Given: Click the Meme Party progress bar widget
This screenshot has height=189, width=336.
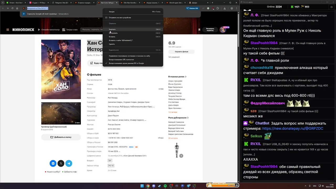Looking at the screenshot, I should pyautogui.click(x=222, y=185).
